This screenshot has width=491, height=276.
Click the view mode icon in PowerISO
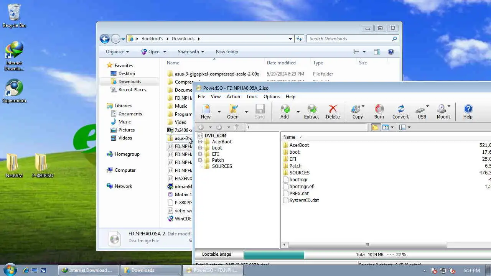click(x=386, y=127)
